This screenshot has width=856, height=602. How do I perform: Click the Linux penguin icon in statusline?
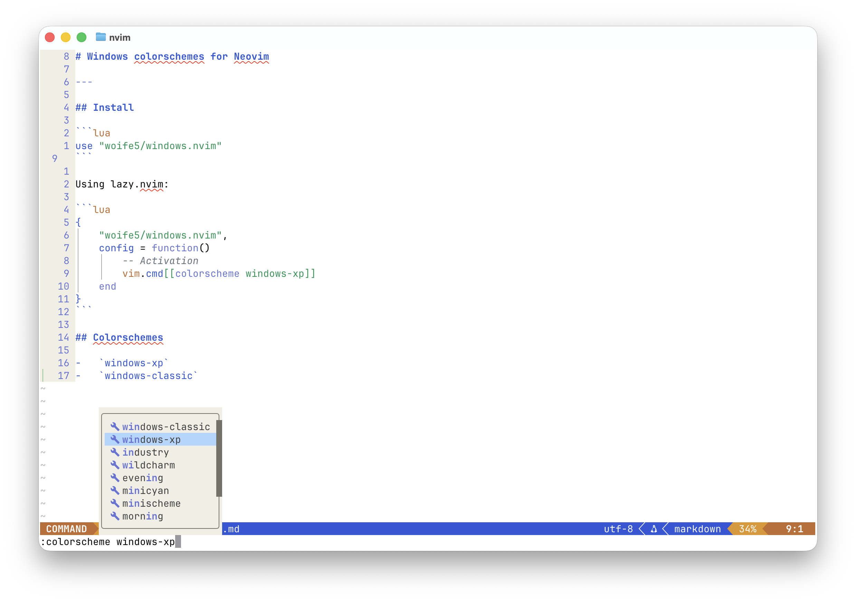coord(654,529)
